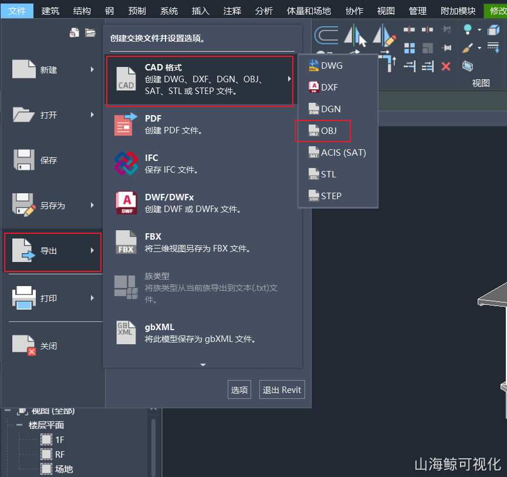Click the Pin pushpin icon

click(446, 48)
